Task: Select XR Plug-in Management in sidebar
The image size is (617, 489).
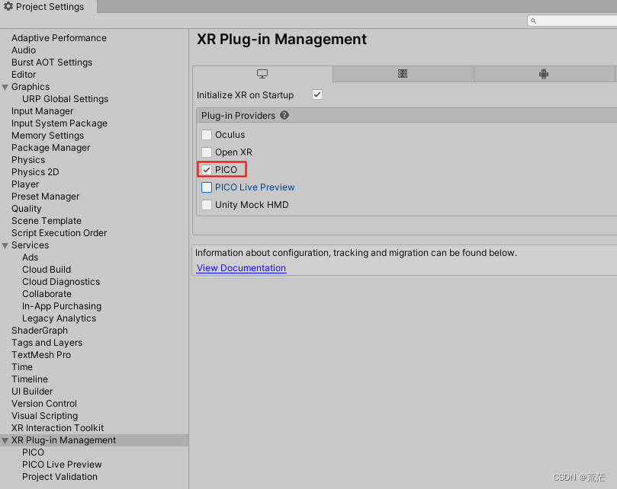Action: click(x=64, y=440)
